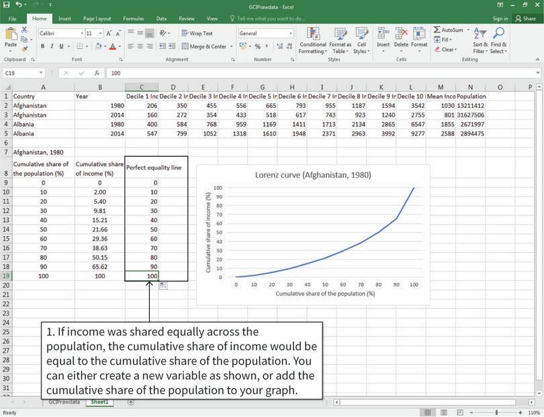Switch to the Insert ribbon tab
The width and height of the screenshot is (544, 417).
click(x=64, y=19)
